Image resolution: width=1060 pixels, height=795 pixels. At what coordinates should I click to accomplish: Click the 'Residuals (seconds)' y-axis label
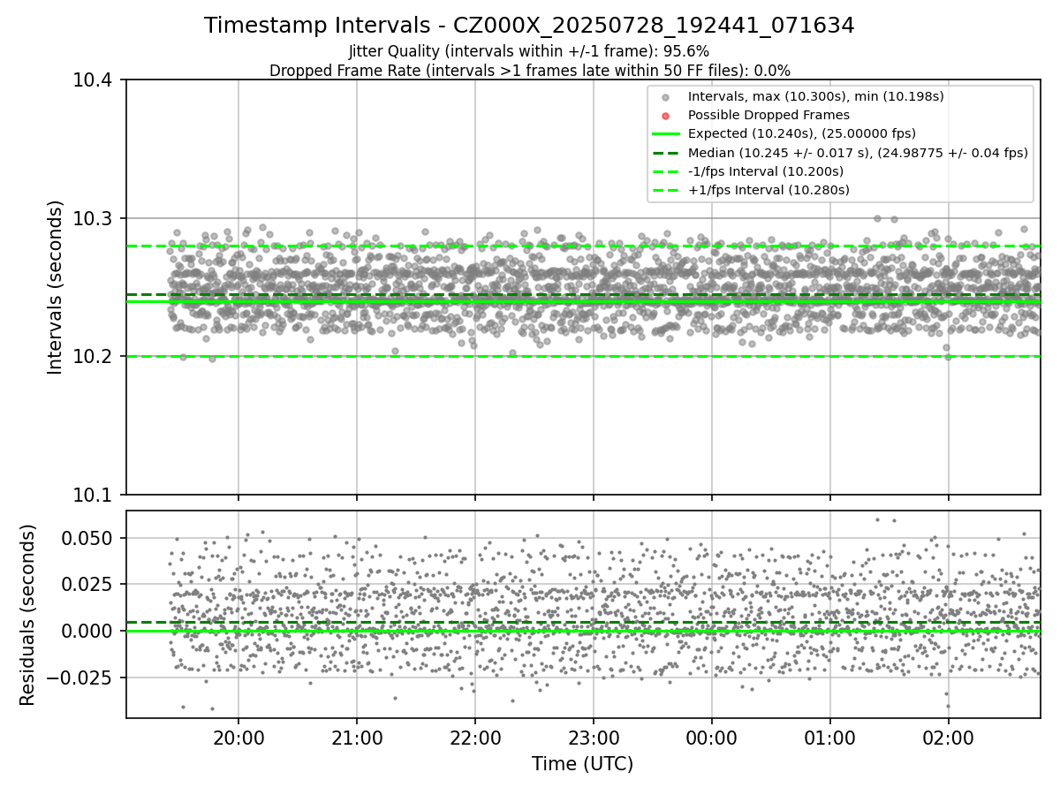tap(28, 615)
